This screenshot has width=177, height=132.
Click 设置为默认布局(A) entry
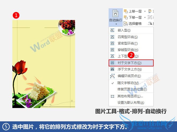[x=131, y=103]
